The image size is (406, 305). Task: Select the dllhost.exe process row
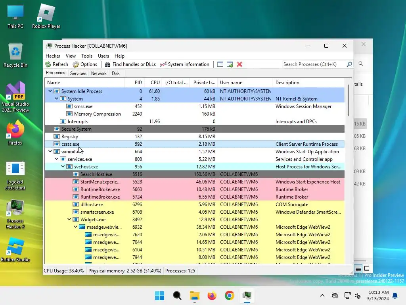[x=194, y=204]
